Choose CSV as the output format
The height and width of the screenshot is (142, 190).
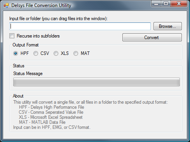[x=36, y=53]
